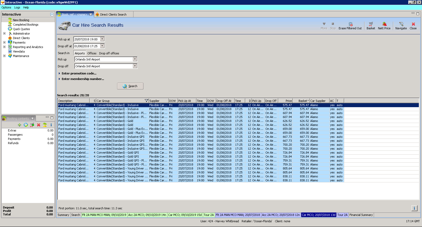Click clock icon in Booking contents toolbar
This screenshot has height=227, width=422.
pos(26,125)
